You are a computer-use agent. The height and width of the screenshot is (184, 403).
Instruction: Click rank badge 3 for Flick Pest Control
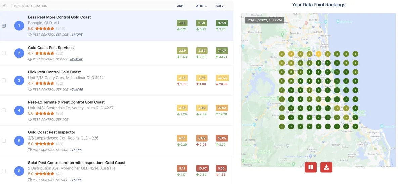(19, 80)
